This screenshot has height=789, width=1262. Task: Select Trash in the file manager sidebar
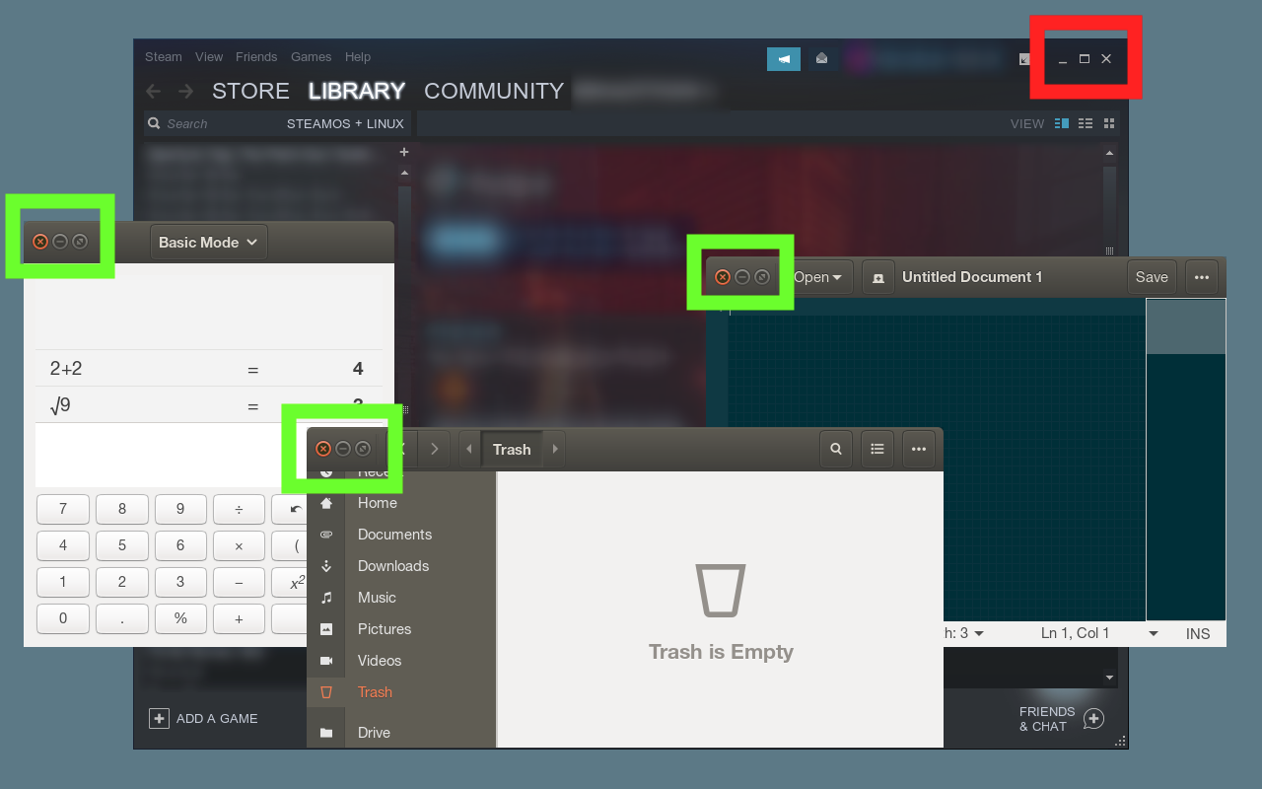tap(401, 692)
